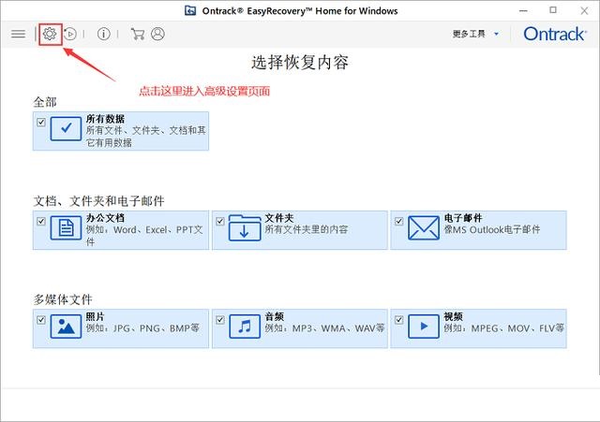Minimize the EasyRecovery window
Screen dimensions: 600x422
click(523, 10)
